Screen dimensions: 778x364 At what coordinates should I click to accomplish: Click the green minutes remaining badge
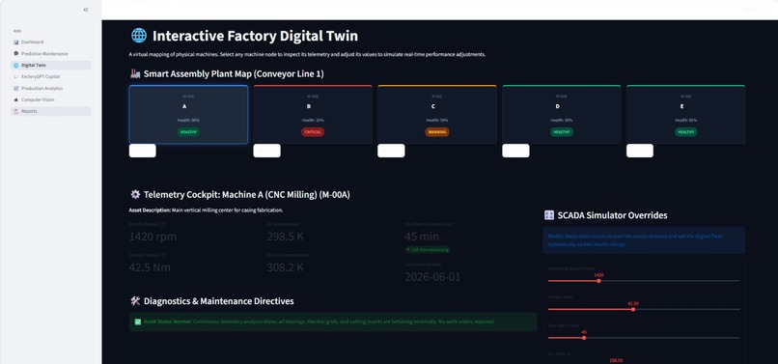pos(428,250)
